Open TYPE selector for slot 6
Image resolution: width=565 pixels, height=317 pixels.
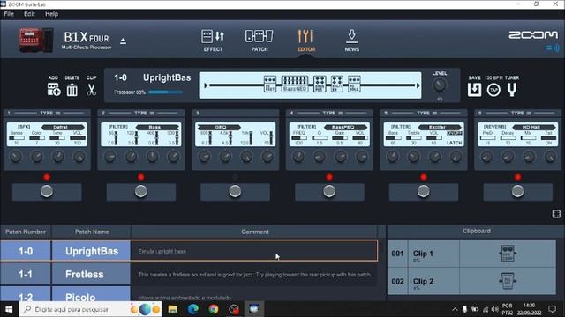(522, 114)
